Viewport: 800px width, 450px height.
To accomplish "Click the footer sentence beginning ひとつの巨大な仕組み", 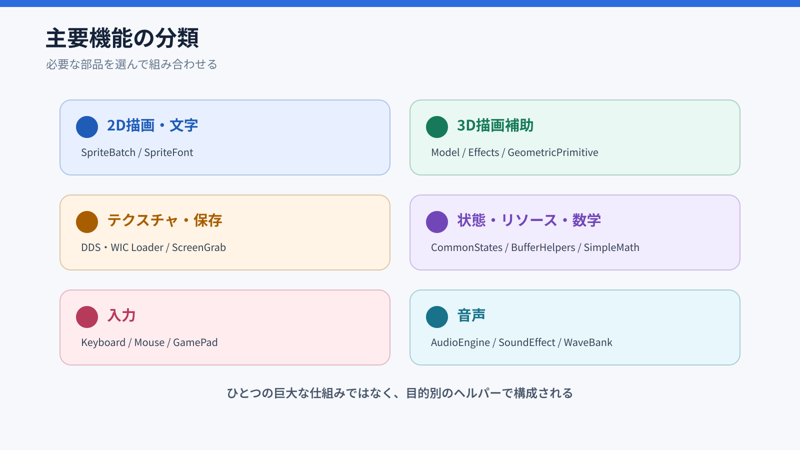I will [400, 393].
